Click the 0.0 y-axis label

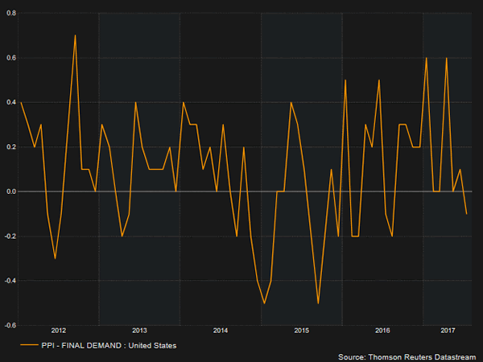pos(9,191)
